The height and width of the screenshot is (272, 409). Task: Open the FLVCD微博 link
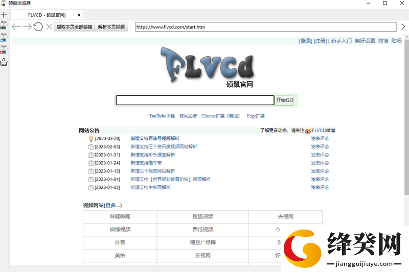[x=323, y=131]
